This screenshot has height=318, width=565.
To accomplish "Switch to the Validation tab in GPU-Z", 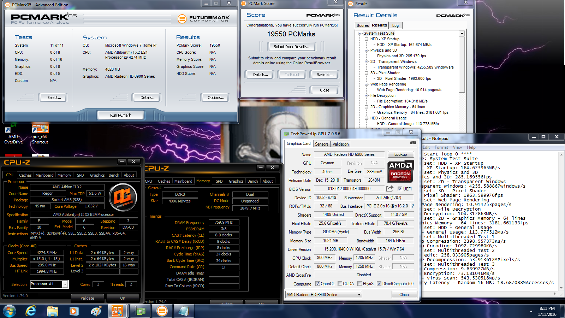I will 340,144.
